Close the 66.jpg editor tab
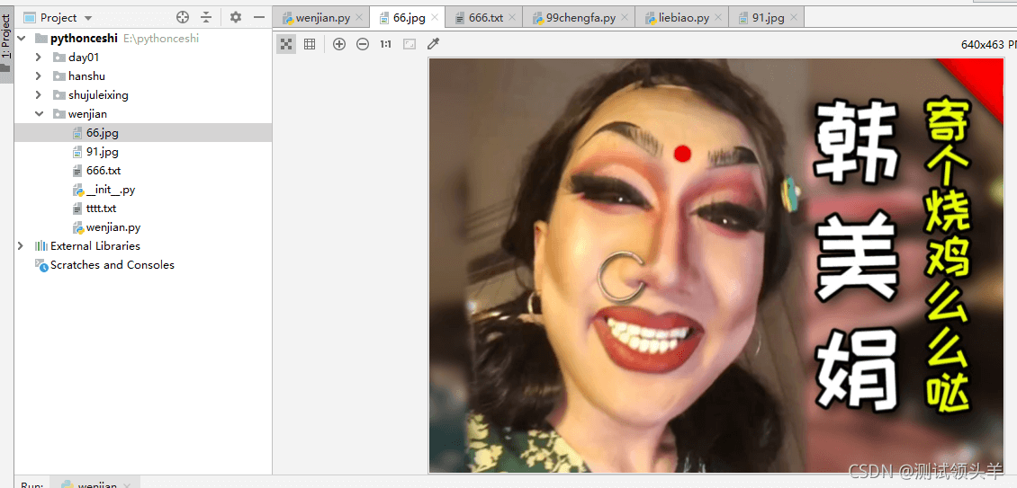Viewport: 1017px width, 488px height. pyautogui.click(x=435, y=18)
